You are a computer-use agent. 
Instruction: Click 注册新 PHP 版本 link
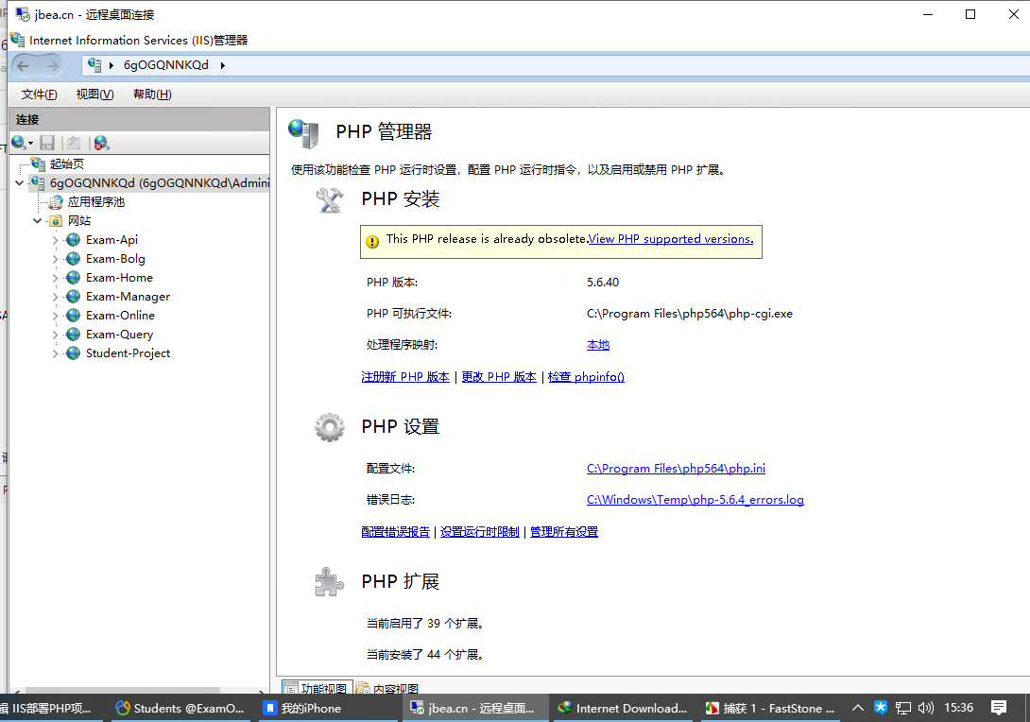(405, 376)
